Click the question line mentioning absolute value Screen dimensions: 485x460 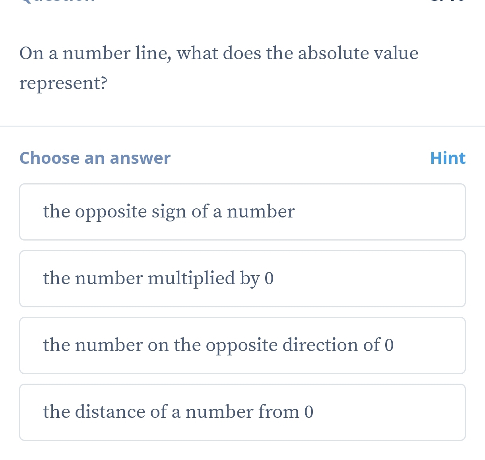(x=219, y=53)
